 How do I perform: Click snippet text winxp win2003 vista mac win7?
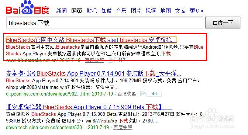(x=38, y=87)
